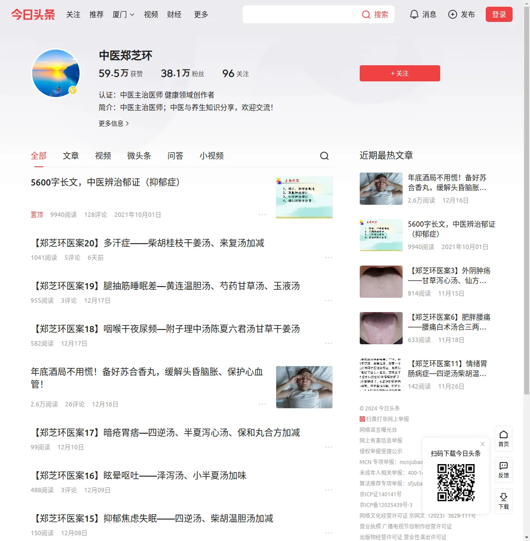Screen dimensions: 530x541
Task: Switch to the 微头条 tab
Action: click(x=139, y=156)
